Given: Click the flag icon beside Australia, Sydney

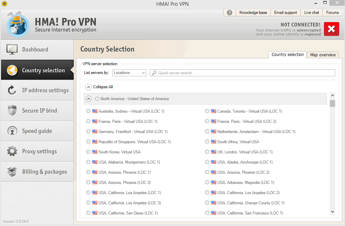Looking at the screenshot, I should point(95,111).
